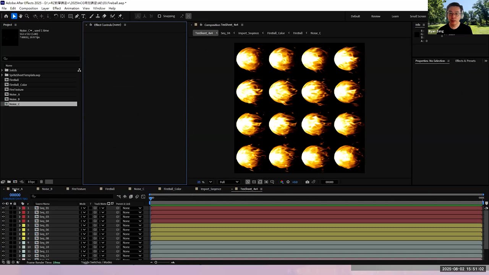
Task: Click Toggle Switches / Modes
Action: pyautogui.click(x=96, y=262)
